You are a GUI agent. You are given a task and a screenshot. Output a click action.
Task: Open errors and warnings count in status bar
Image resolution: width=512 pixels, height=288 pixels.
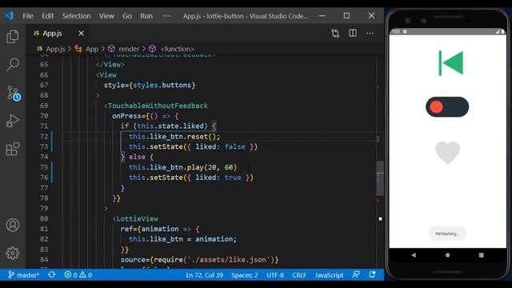click(x=78, y=275)
